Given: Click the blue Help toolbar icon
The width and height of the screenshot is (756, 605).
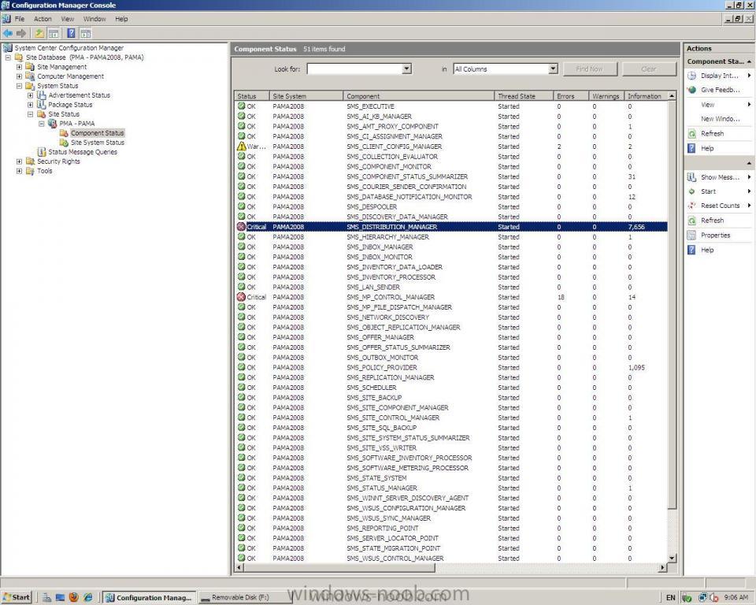Looking at the screenshot, I should point(72,33).
